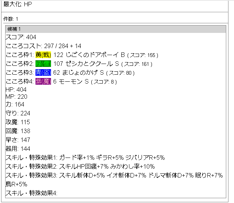This screenshot has width=234, height=203.
Task: Click 'ゼシカとククール S' heart name
Action: click(92, 64)
